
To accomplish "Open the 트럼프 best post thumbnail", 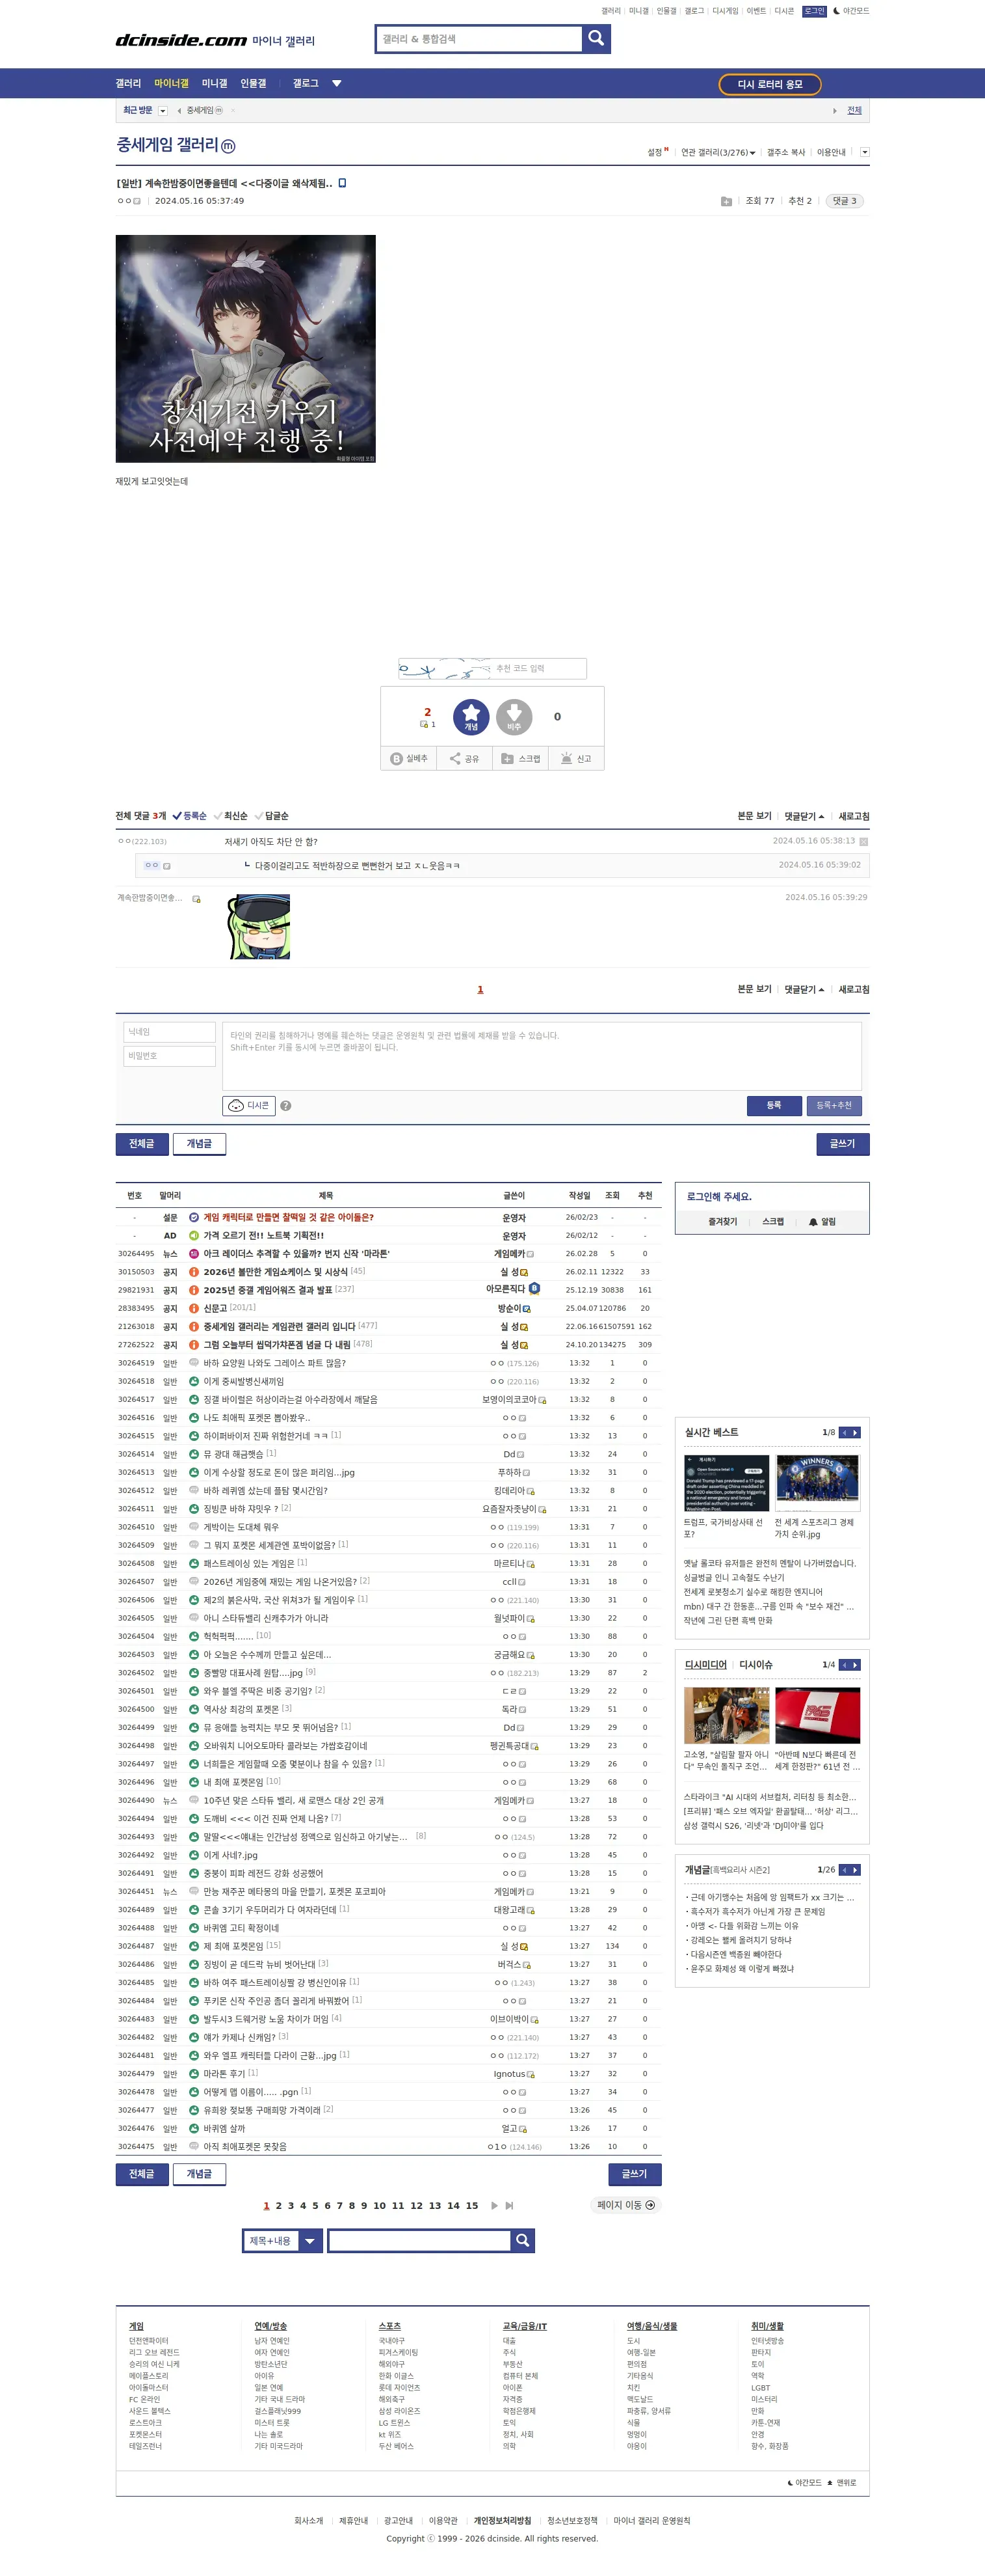I will click(x=726, y=1482).
